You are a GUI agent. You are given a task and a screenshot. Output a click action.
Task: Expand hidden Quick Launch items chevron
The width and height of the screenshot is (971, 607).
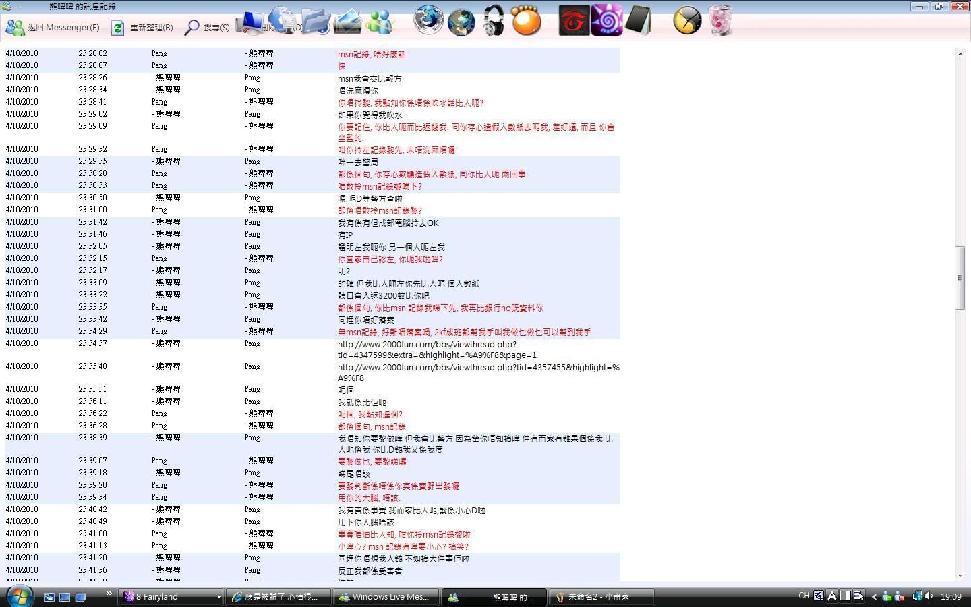109,594
